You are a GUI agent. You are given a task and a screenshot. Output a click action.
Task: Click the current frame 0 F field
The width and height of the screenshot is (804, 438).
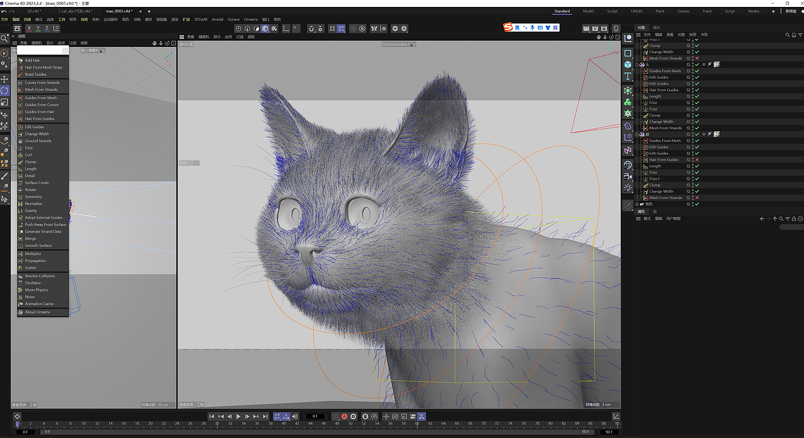coord(315,416)
